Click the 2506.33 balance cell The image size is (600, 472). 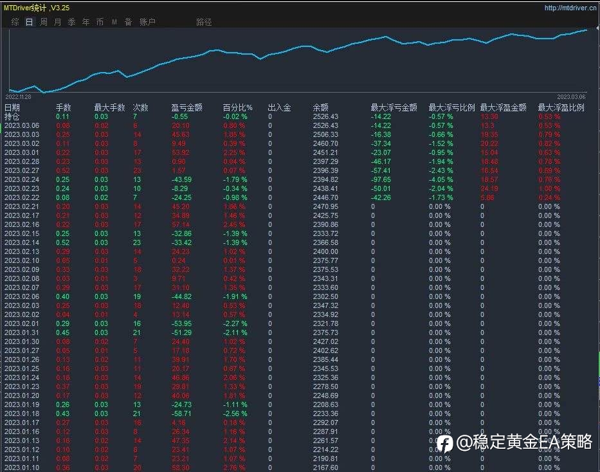pyautogui.click(x=325, y=134)
